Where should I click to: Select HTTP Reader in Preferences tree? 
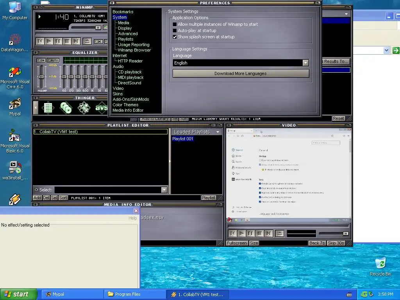point(130,61)
